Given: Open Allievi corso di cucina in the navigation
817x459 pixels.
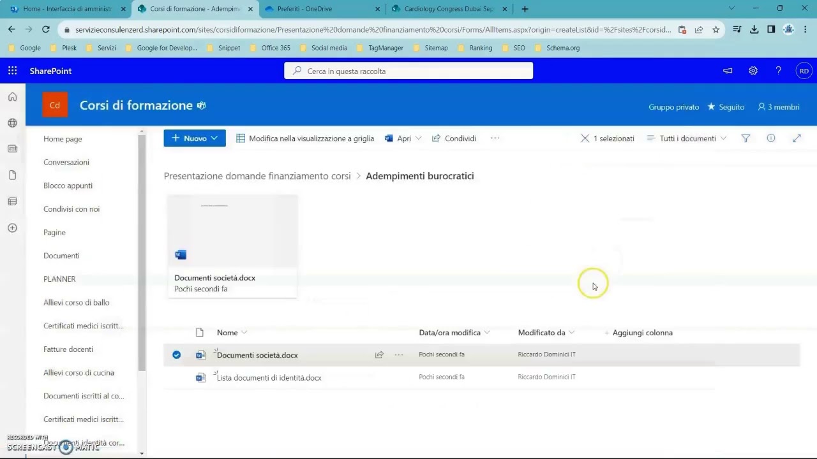Looking at the screenshot, I should tap(79, 372).
